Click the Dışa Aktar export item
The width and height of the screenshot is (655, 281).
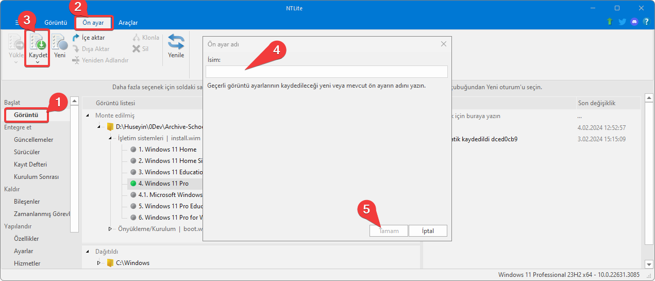coord(91,49)
